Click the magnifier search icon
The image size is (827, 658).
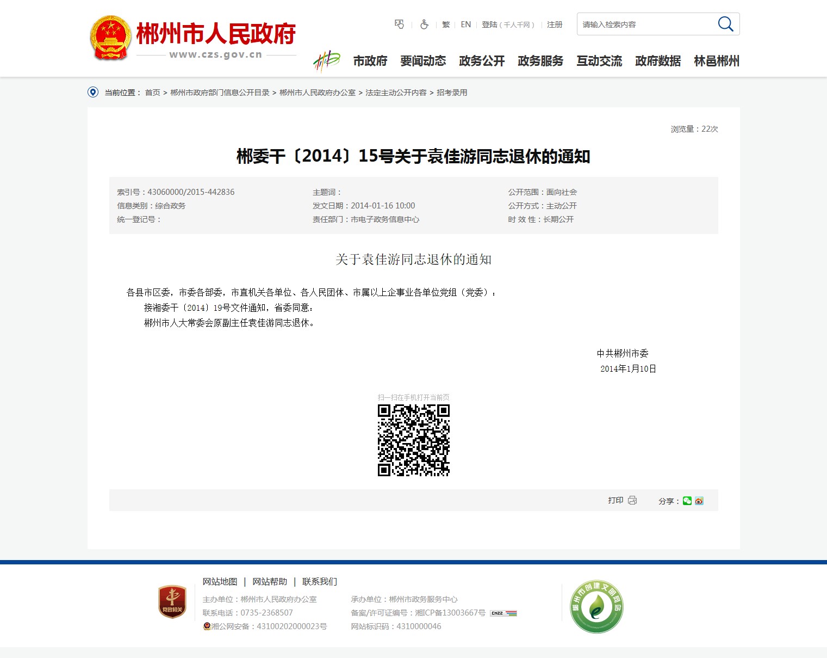725,24
